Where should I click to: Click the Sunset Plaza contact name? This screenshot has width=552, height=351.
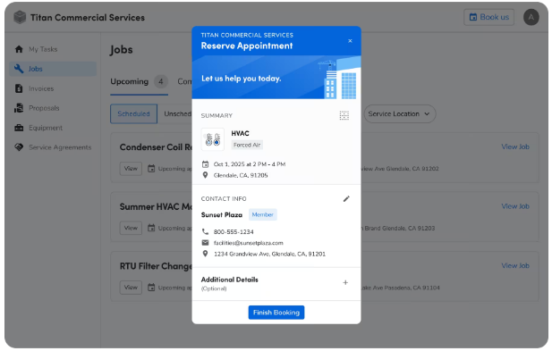(222, 214)
